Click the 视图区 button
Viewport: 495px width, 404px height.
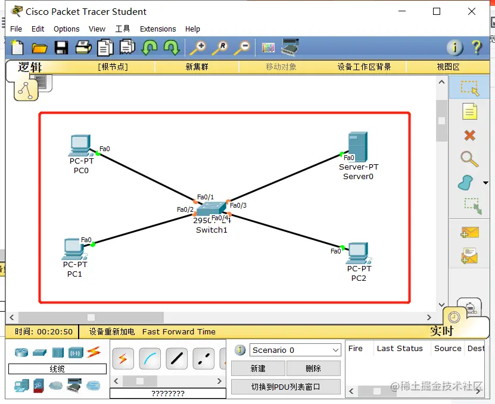[448, 67]
